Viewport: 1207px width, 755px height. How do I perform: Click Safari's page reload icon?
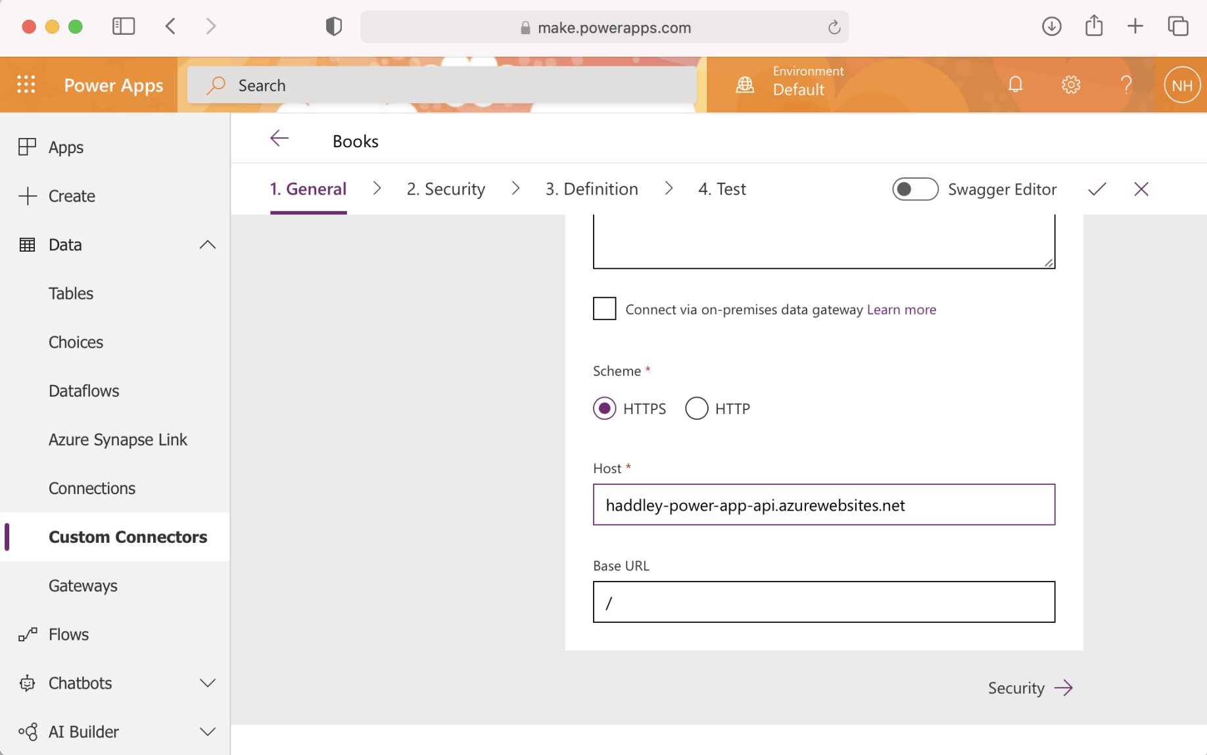click(x=834, y=28)
